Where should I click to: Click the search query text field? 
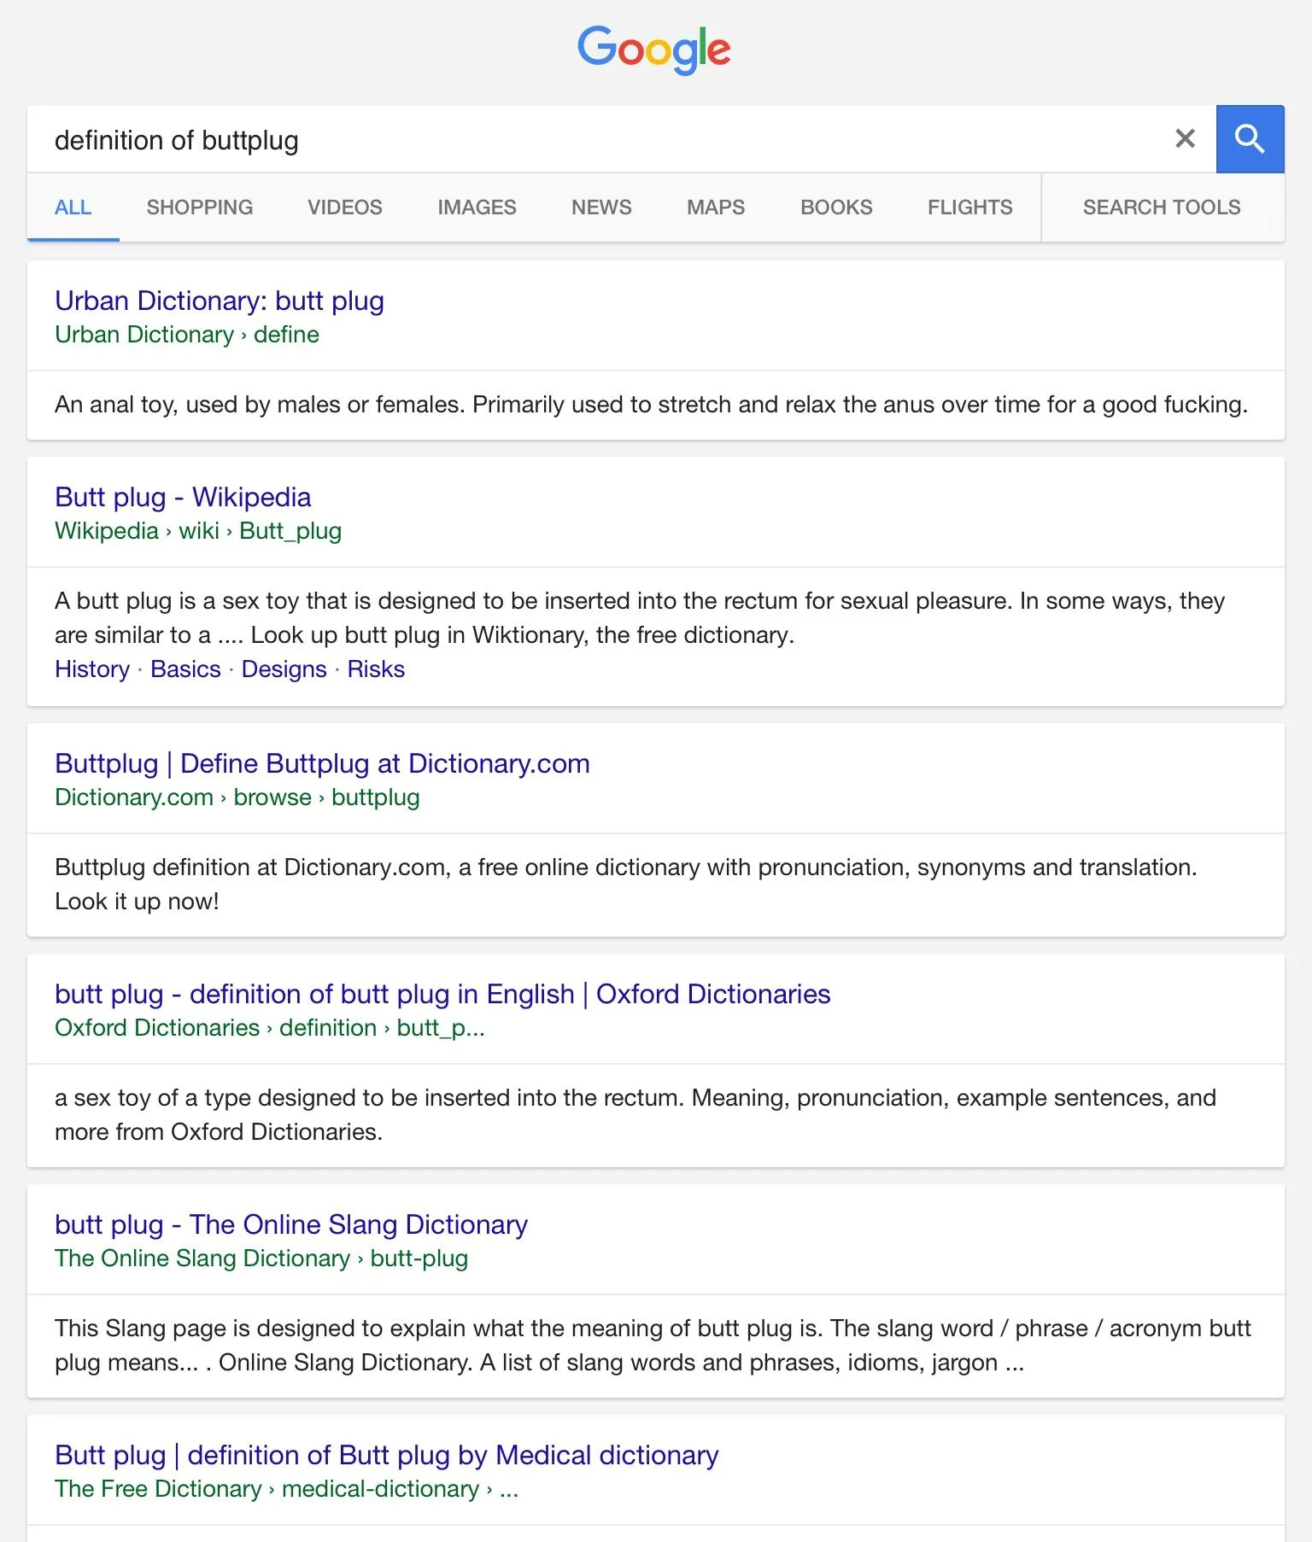(598, 140)
